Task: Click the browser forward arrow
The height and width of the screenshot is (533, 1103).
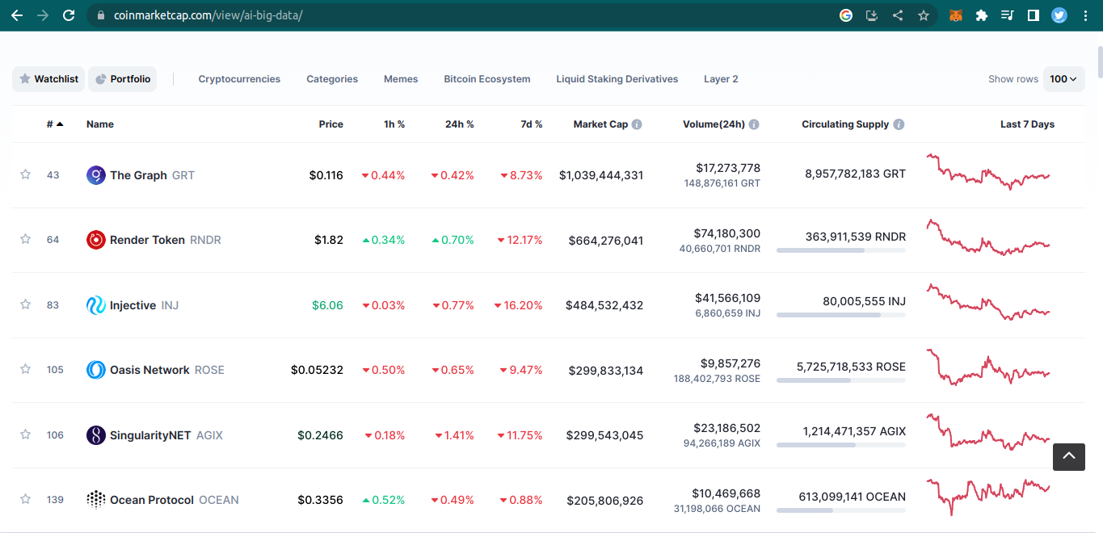Action: click(43, 15)
